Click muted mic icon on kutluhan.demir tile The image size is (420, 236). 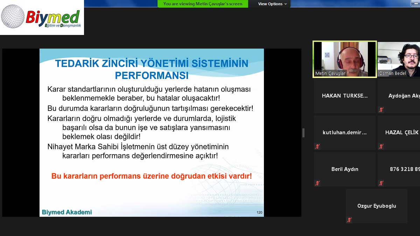pyautogui.click(x=317, y=146)
